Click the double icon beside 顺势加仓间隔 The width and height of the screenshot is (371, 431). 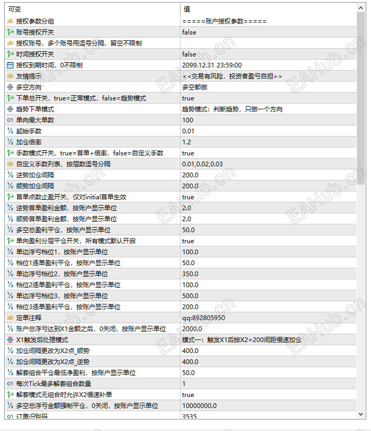coord(10,186)
